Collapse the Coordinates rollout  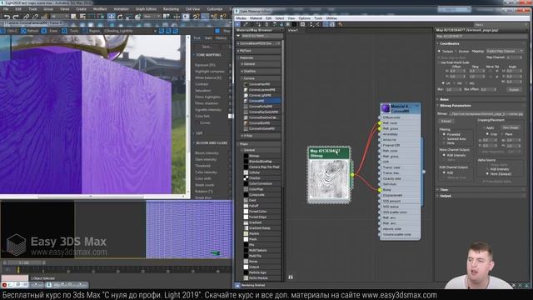click(x=449, y=44)
